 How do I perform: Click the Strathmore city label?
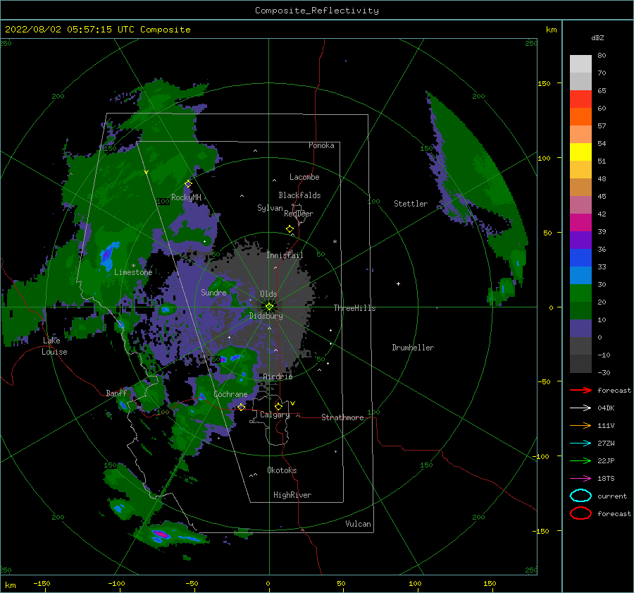(x=342, y=417)
